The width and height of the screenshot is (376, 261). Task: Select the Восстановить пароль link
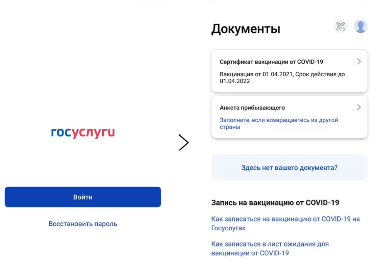point(83,224)
